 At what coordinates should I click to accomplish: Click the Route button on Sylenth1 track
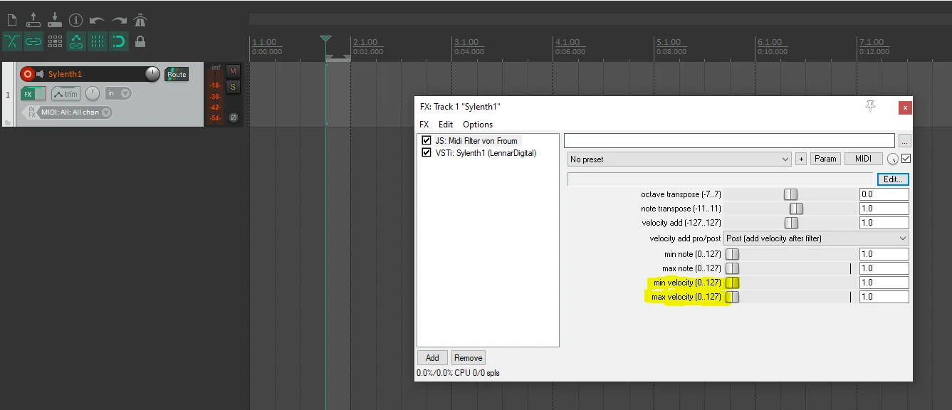click(x=177, y=74)
